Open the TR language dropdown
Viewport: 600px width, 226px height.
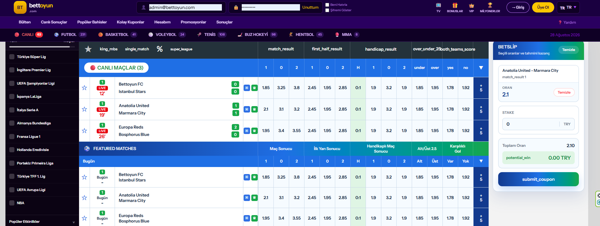point(568,7)
